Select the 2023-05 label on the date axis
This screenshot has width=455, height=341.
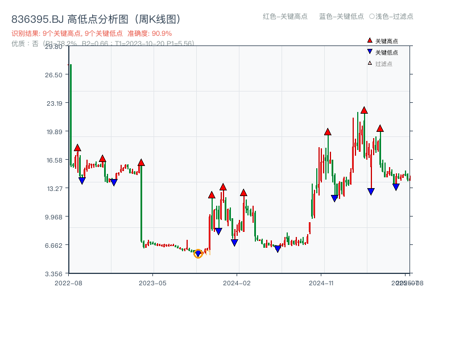click(151, 282)
